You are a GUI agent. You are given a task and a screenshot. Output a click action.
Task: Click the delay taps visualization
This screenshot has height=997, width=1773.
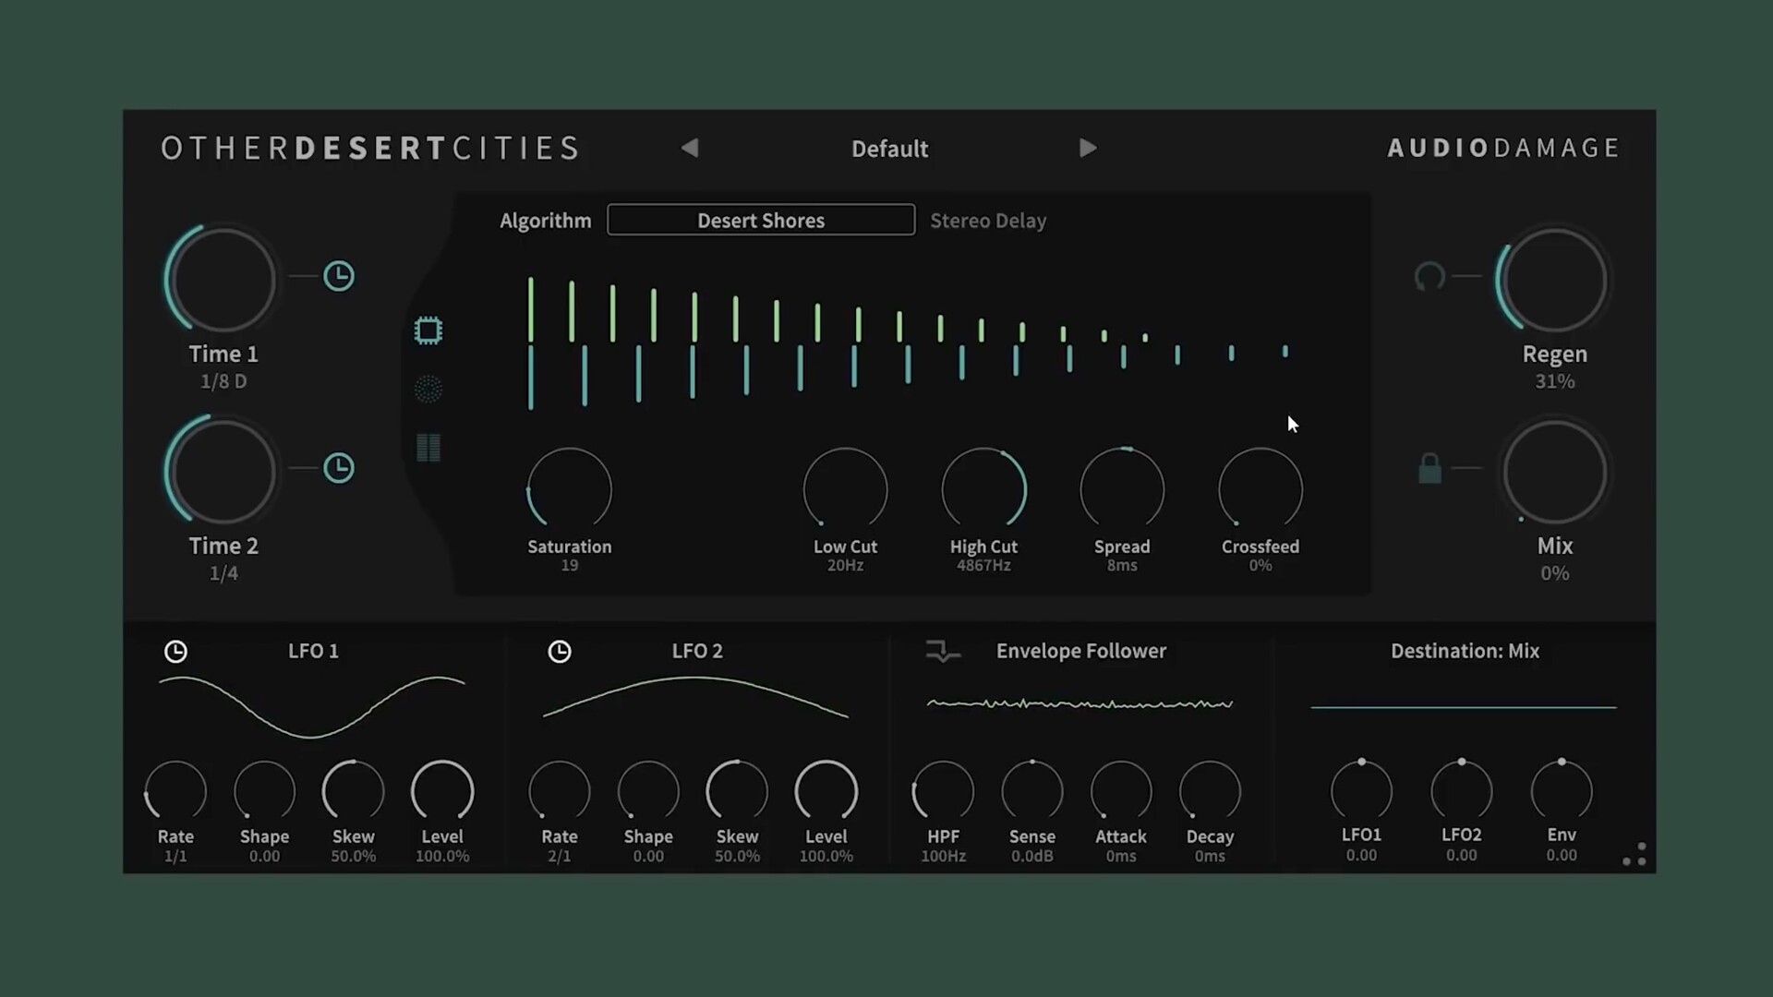click(x=908, y=342)
